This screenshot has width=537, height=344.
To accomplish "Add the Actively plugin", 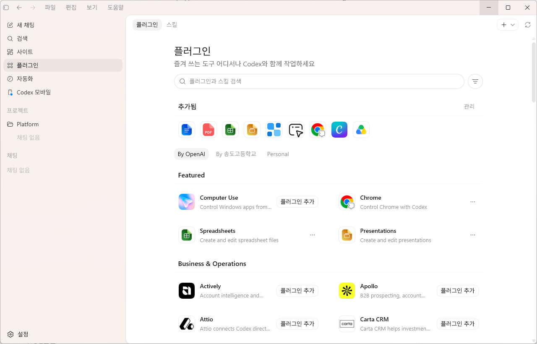I will (297, 290).
